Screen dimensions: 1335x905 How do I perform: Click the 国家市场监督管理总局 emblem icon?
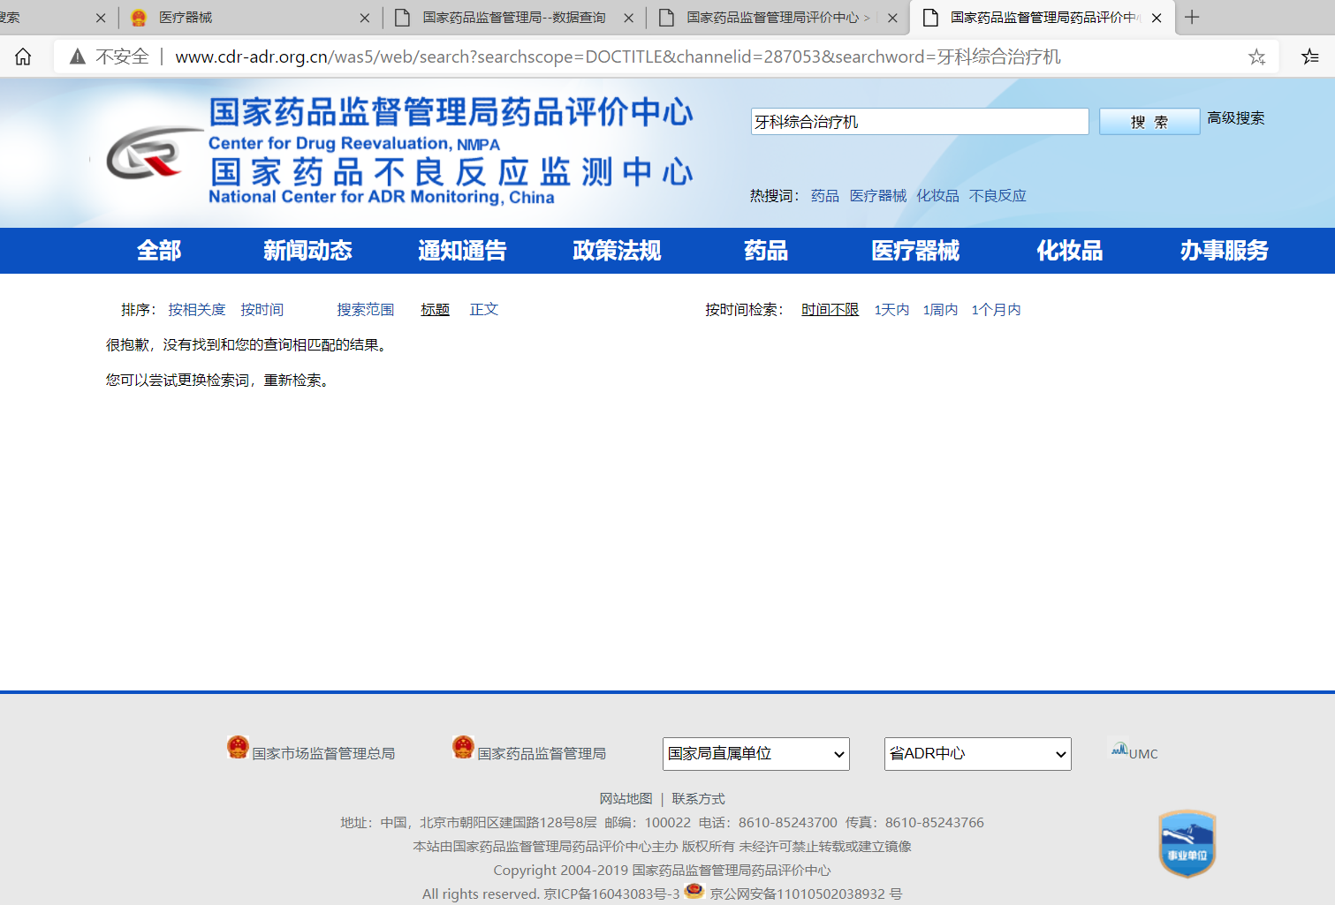(x=238, y=748)
